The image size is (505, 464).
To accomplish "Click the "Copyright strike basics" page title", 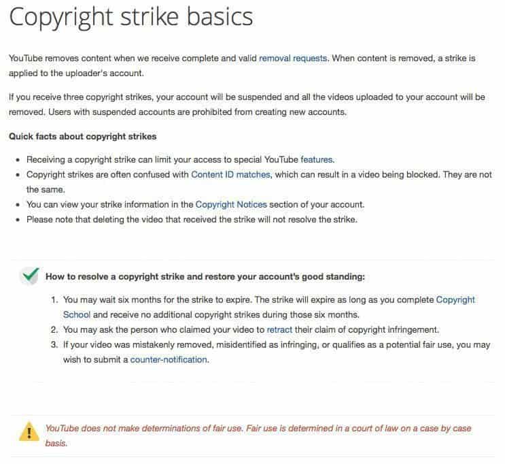I will pyautogui.click(x=130, y=18).
